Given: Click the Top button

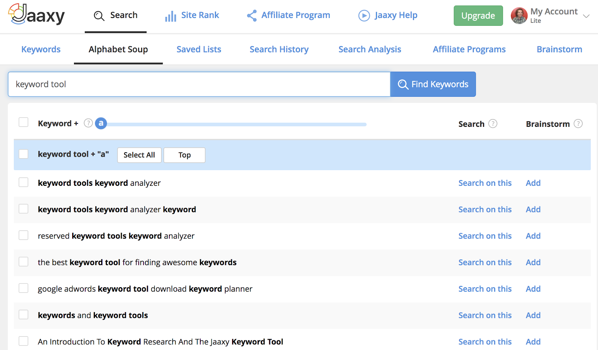Looking at the screenshot, I should click(x=185, y=155).
